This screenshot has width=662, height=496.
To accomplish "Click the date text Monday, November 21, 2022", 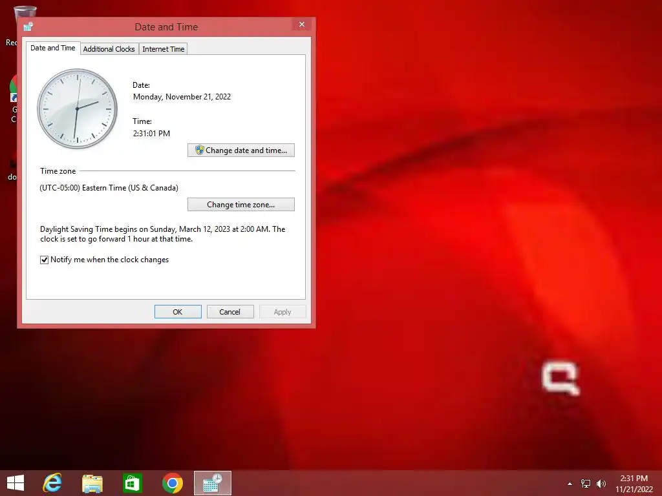I will pyautogui.click(x=182, y=97).
